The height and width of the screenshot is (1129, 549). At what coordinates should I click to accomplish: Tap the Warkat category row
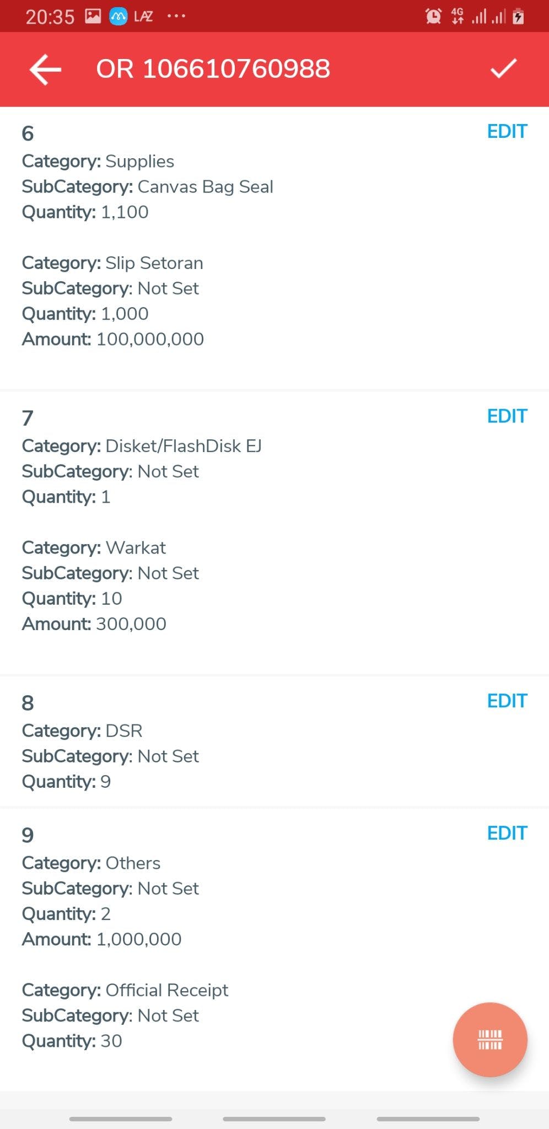coord(94,547)
